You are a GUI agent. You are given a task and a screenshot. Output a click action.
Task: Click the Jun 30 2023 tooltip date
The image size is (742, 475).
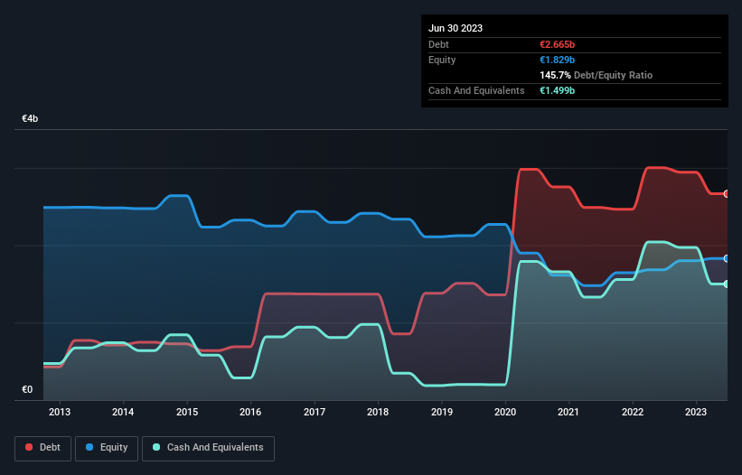tap(456, 28)
